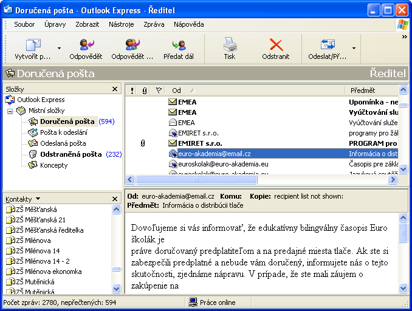Viewport: 412px width, 311px height.
Task: Click the contacts list scrollbar thumb
Action: 116,269
